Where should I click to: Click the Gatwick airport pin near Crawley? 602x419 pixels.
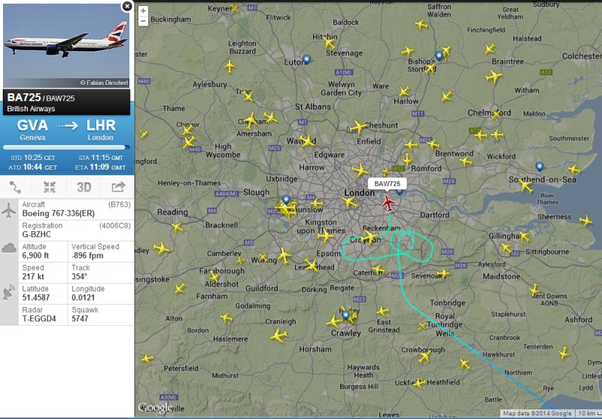pyautogui.click(x=345, y=316)
